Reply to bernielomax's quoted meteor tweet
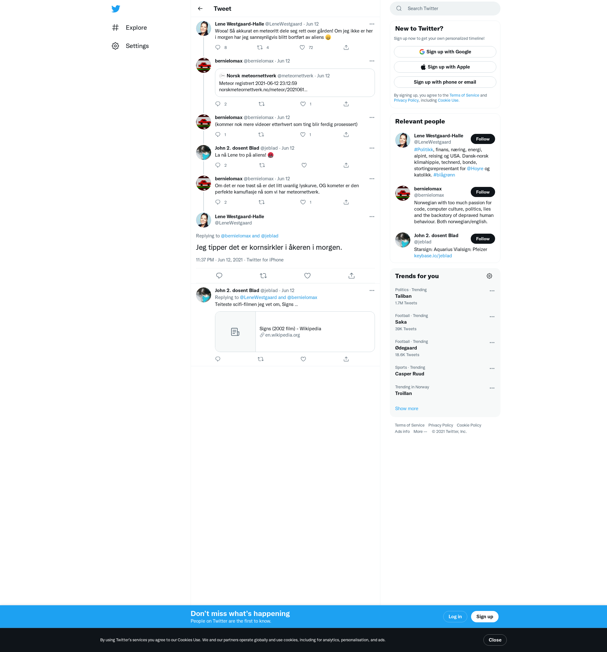Image resolution: width=607 pixels, height=652 pixels. point(218,104)
